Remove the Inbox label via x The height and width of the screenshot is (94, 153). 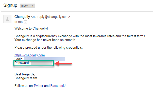pyautogui.click(x=32, y=6)
